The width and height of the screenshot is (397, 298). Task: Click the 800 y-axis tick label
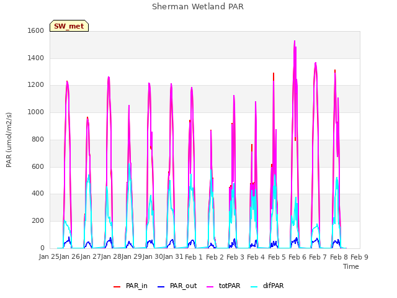click(38, 139)
